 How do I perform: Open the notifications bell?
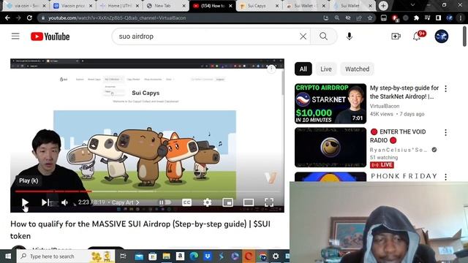(417, 37)
